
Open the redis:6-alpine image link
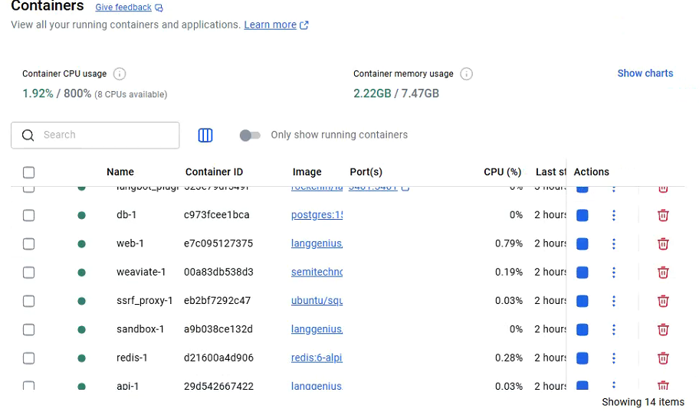pyautogui.click(x=317, y=358)
